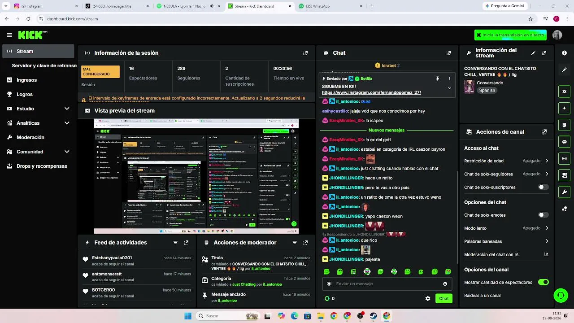Image resolution: width=574 pixels, height=323 pixels.
Task: Pop out the Chat panel
Action: [x=448, y=53]
